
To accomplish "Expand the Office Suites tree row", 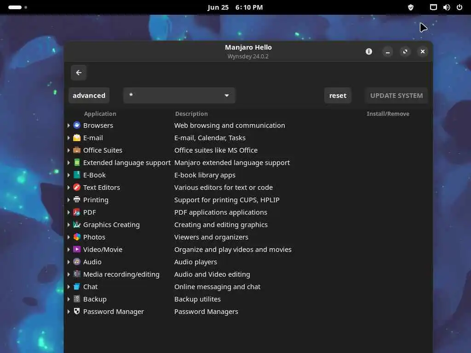I will point(69,150).
